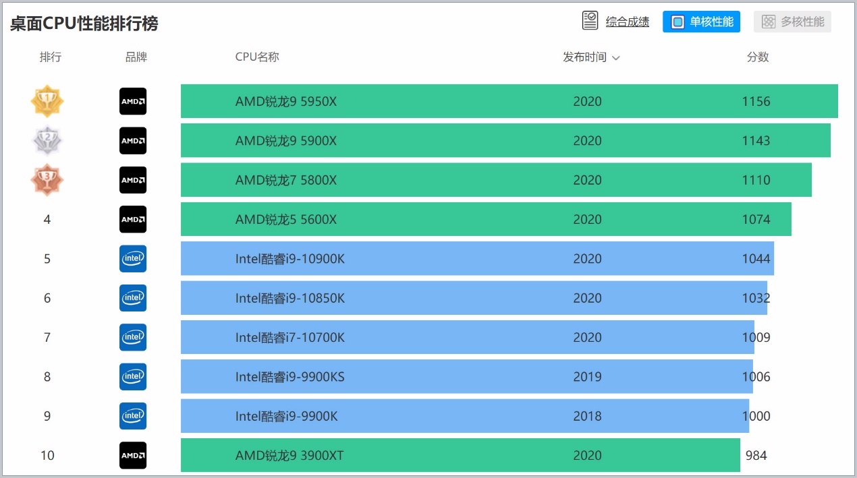
Task: Click the silver second-place medal icon
Action: click(x=47, y=140)
